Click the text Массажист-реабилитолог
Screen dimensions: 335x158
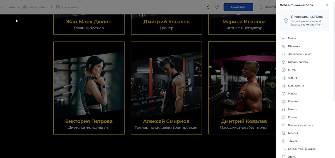coord(244,128)
